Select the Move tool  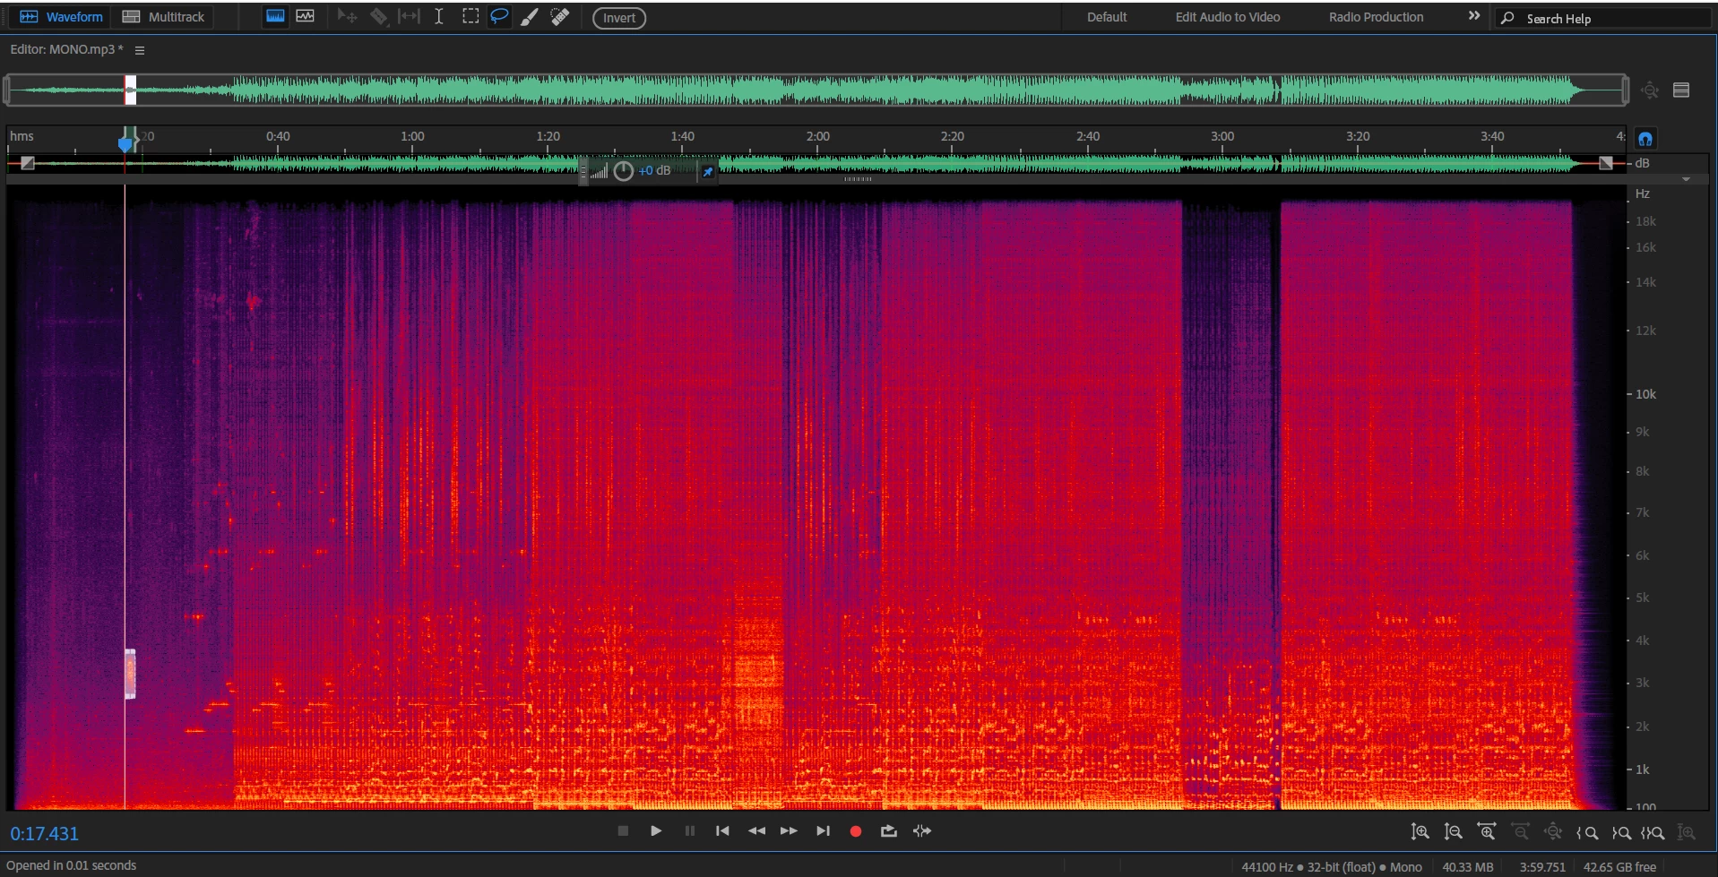pos(348,16)
